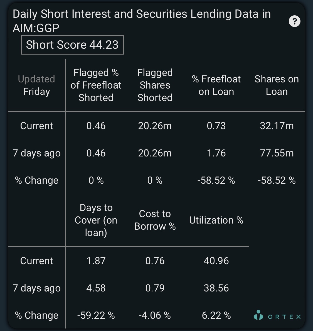Click the Daily Short Interest title text
Screen dimensions: 313x331
(142, 21)
